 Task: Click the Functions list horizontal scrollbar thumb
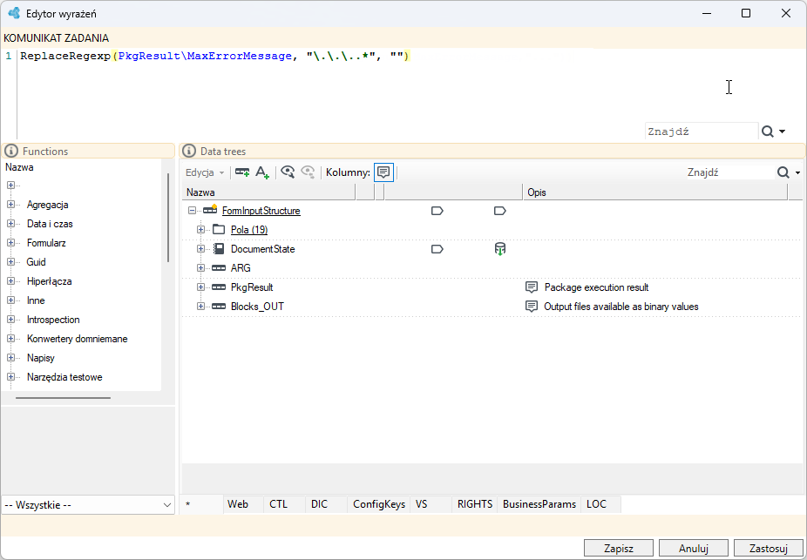pos(63,397)
